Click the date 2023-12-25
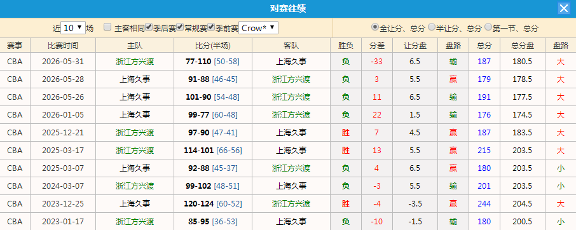The width and height of the screenshot is (576, 230). [63, 203]
